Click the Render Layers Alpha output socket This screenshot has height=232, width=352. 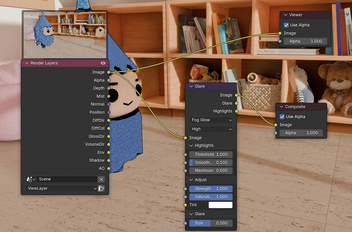(x=109, y=80)
